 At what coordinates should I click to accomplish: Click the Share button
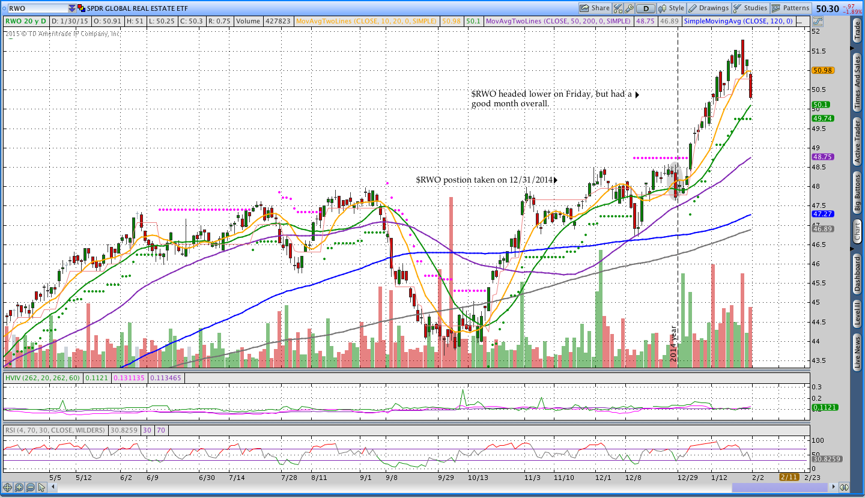(x=595, y=8)
